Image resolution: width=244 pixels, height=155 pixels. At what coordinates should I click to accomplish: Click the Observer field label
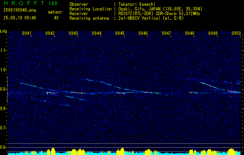click(x=79, y=4)
